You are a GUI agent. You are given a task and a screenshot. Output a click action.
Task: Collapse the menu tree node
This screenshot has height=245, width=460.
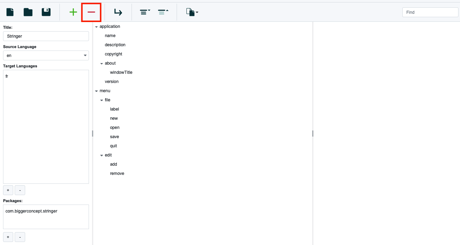96,91
